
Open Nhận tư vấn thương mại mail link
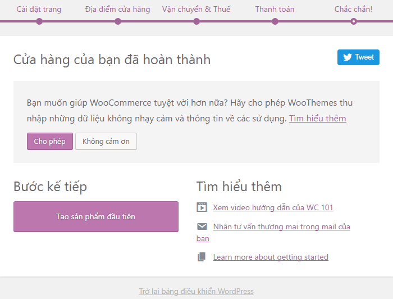coord(281,226)
